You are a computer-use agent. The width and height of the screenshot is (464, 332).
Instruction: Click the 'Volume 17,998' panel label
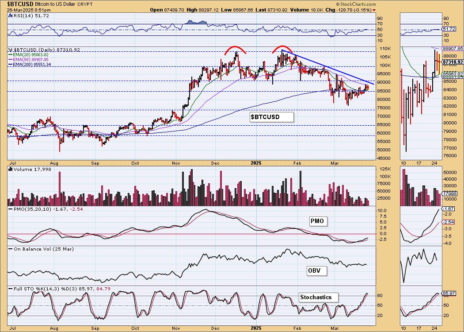pyautogui.click(x=30, y=169)
